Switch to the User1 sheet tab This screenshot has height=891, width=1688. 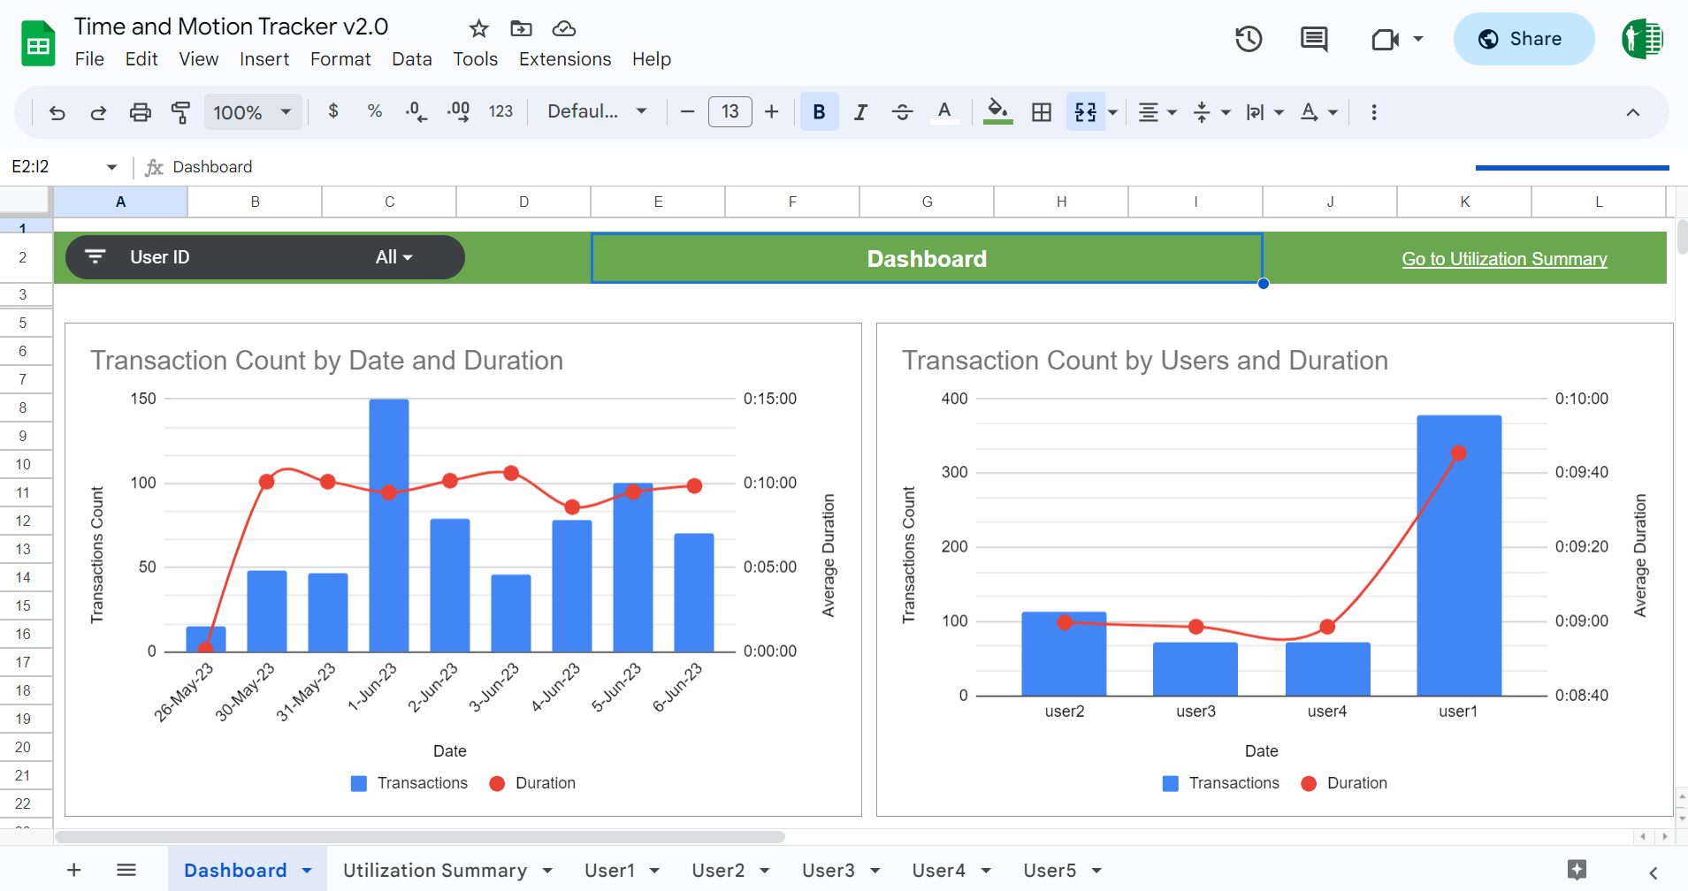pyautogui.click(x=609, y=870)
